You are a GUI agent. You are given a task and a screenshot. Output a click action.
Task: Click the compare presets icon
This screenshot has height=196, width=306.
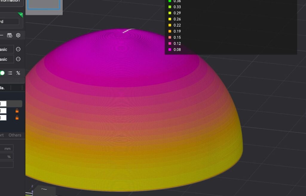pyautogui.click(x=18, y=73)
